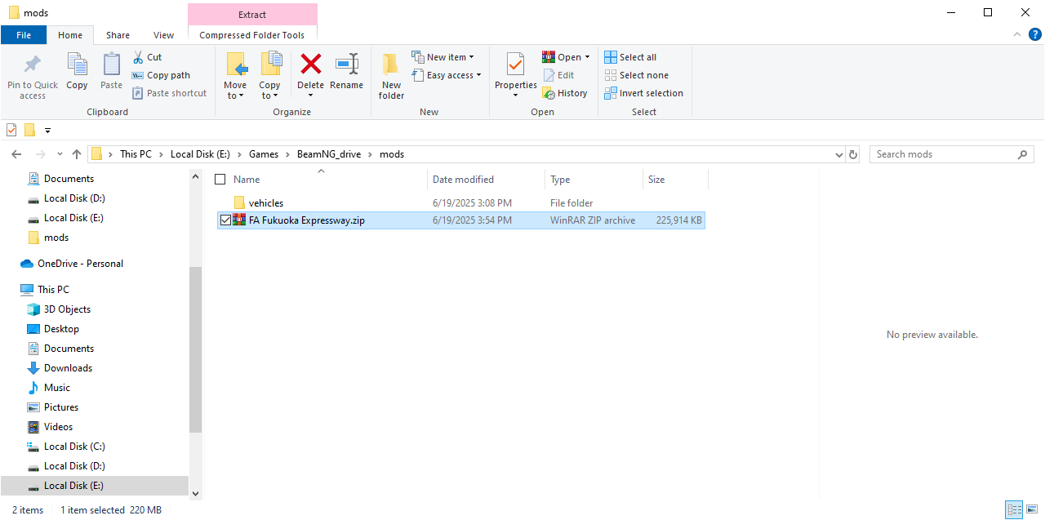
Task: Open Compressed Folder Tools tab
Action: 252,35
